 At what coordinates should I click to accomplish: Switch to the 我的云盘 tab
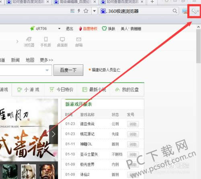pyautogui.click(x=127, y=89)
